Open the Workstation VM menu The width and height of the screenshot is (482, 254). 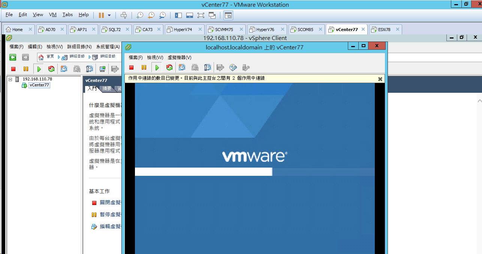[x=53, y=15]
